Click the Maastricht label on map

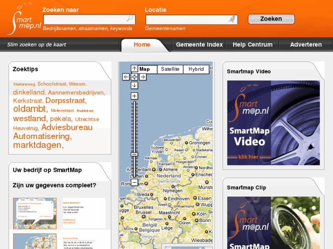[x=169, y=212]
